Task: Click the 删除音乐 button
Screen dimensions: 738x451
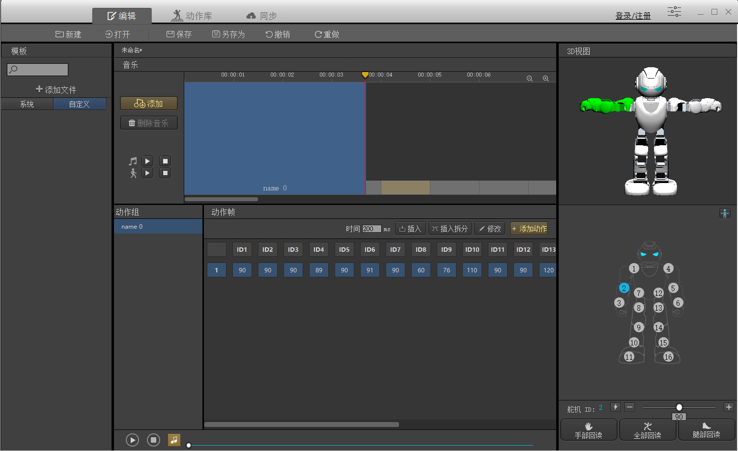Action: 149,123
